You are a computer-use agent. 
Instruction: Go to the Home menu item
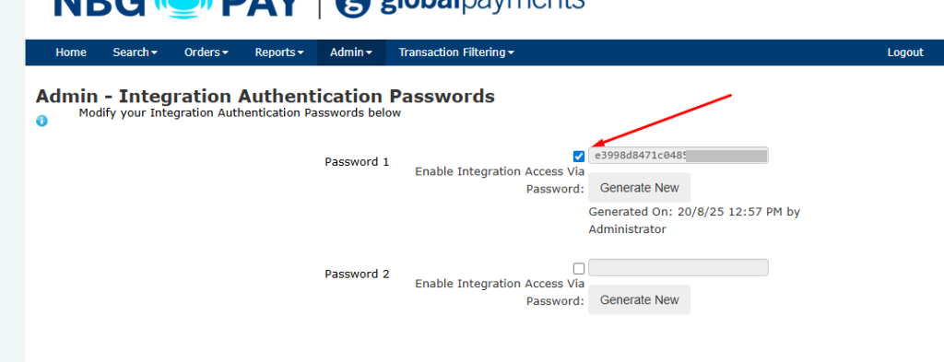point(71,53)
